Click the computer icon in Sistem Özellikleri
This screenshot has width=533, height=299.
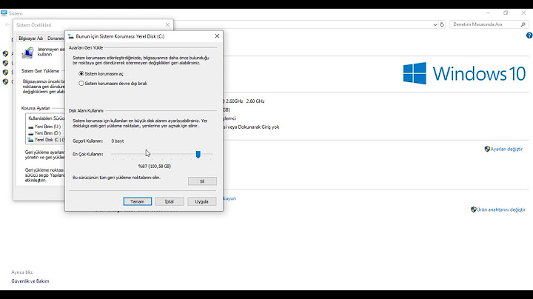coord(28,53)
